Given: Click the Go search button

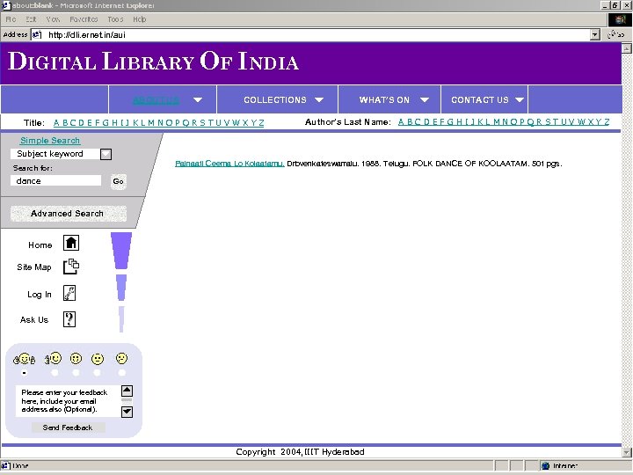Looking at the screenshot, I should (x=118, y=181).
